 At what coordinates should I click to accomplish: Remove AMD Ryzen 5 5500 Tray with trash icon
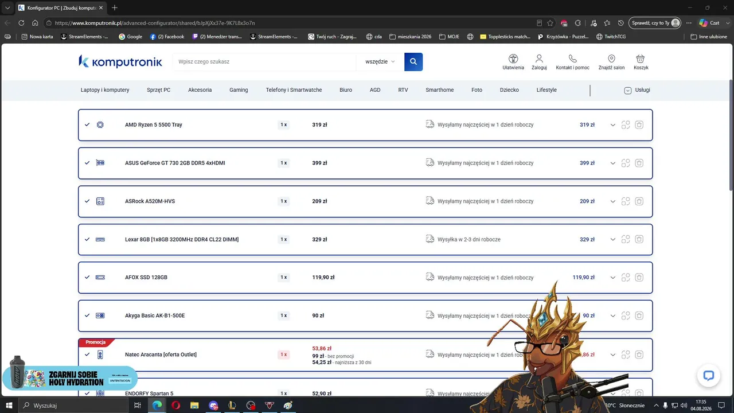click(639, 125)
